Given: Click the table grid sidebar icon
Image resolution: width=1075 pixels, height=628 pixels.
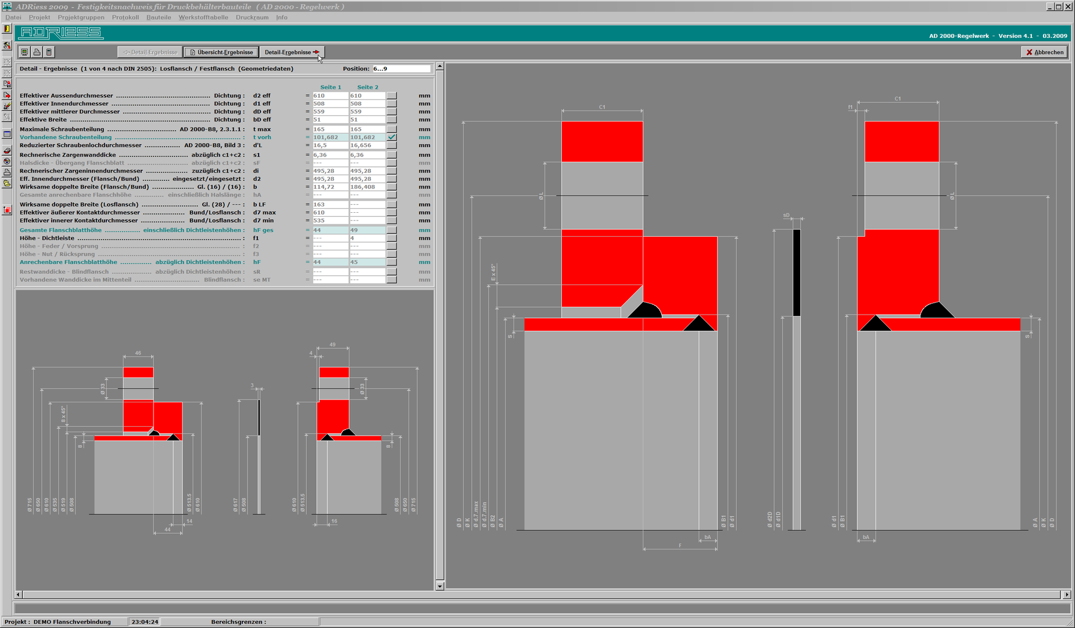Looking at the screenshot, I should [x=7, y=134].
